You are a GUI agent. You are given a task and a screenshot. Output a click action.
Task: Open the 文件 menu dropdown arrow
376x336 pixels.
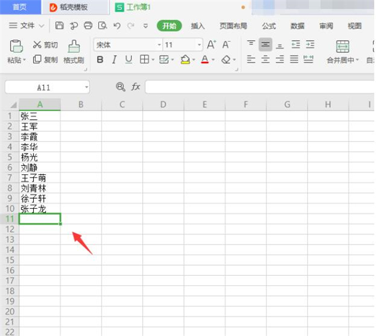point(42,26)
